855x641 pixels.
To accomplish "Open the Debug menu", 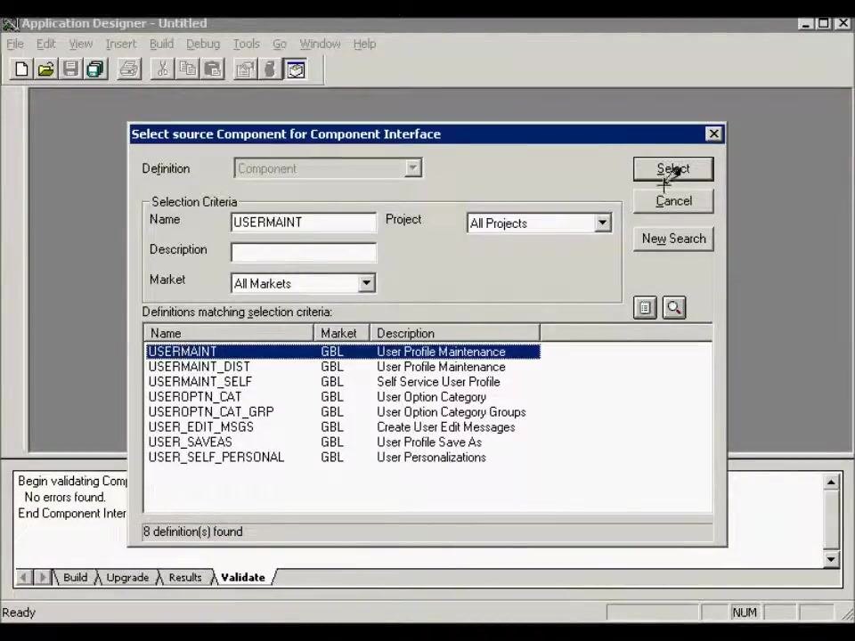I will pyautogui.click(x=203, y=44).
